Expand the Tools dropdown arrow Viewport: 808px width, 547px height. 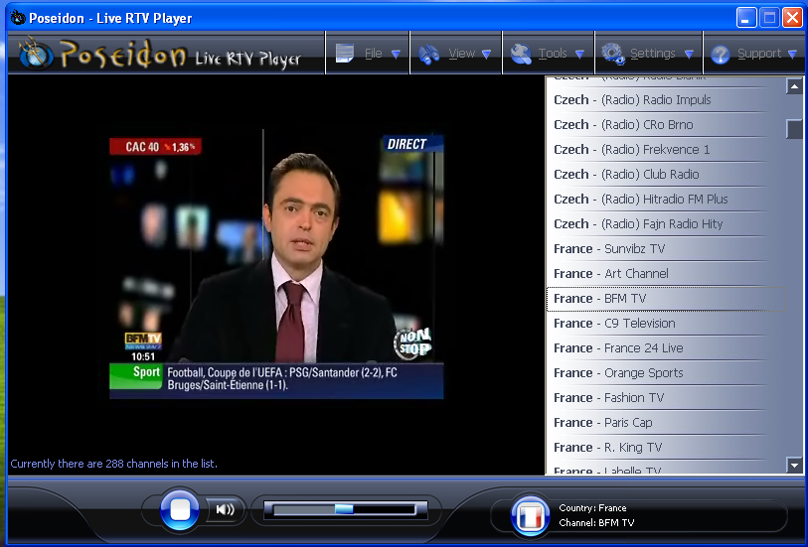579,54
